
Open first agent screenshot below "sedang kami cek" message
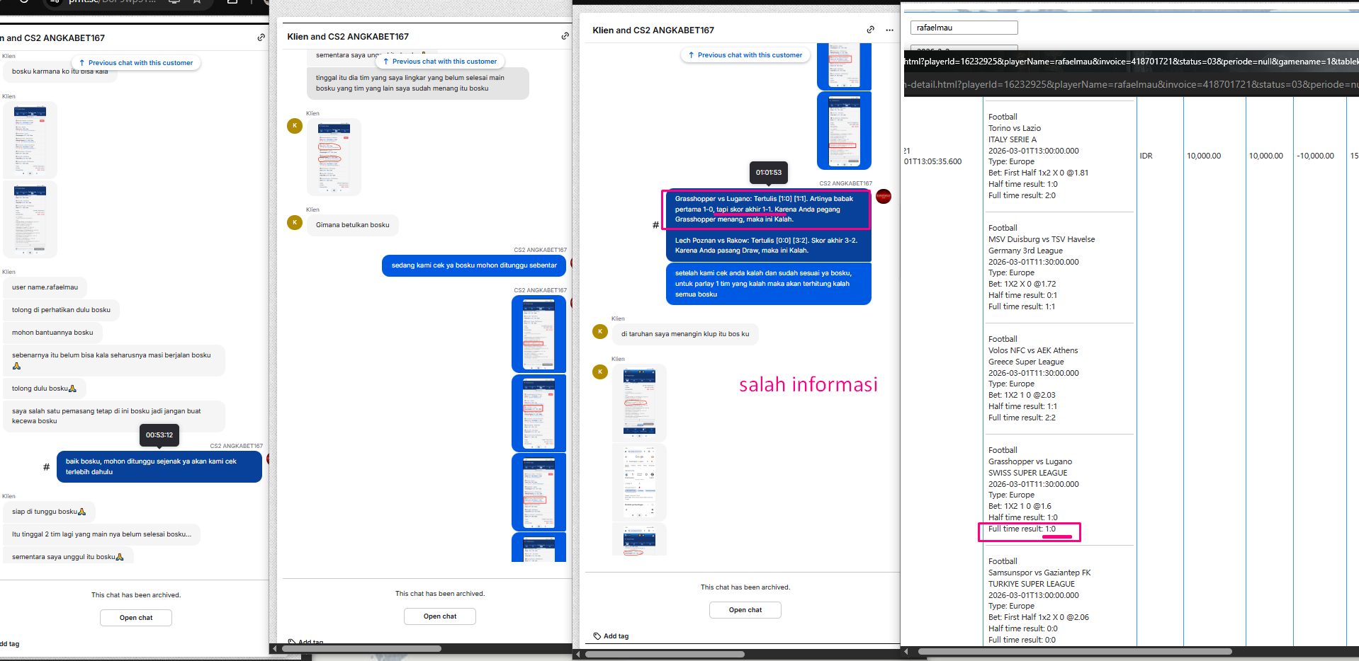(539, 334)
